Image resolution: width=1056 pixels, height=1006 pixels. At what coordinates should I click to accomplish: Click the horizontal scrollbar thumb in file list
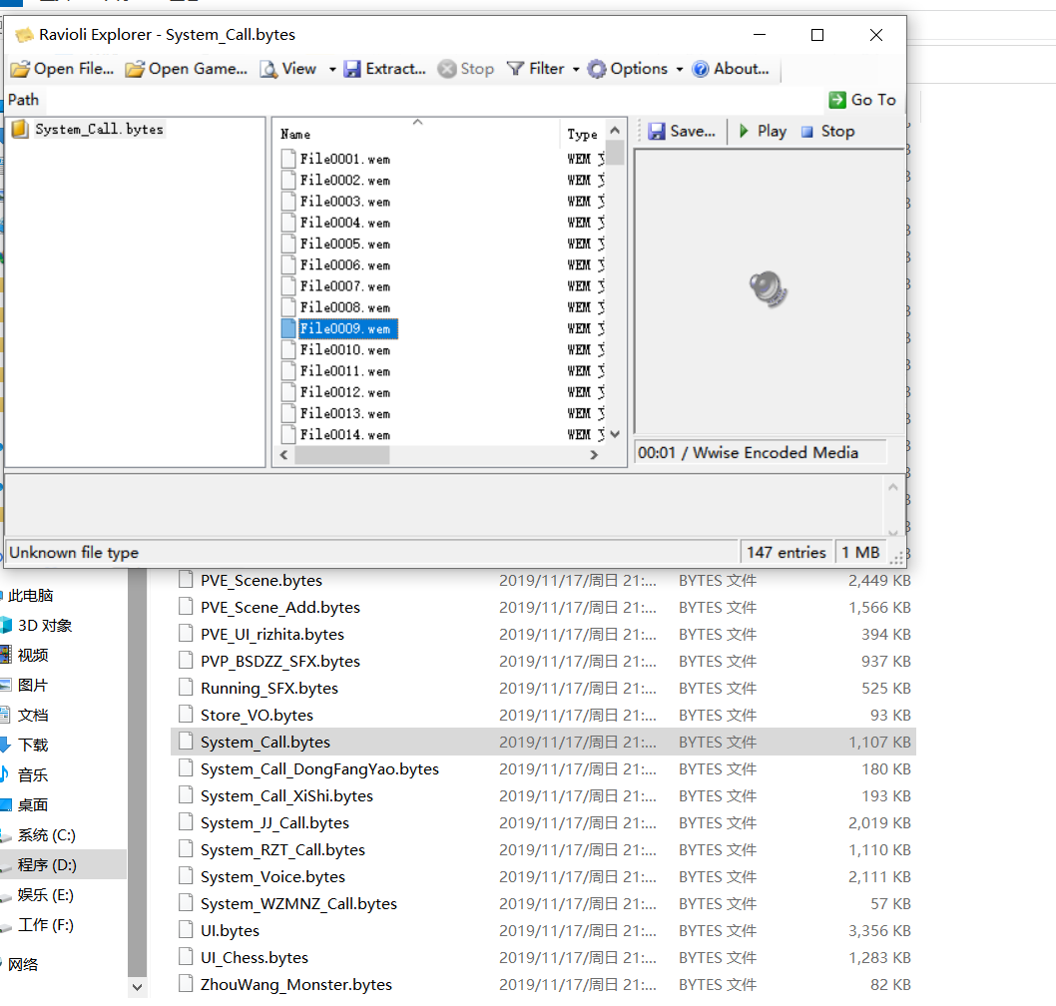click(342, 455)
